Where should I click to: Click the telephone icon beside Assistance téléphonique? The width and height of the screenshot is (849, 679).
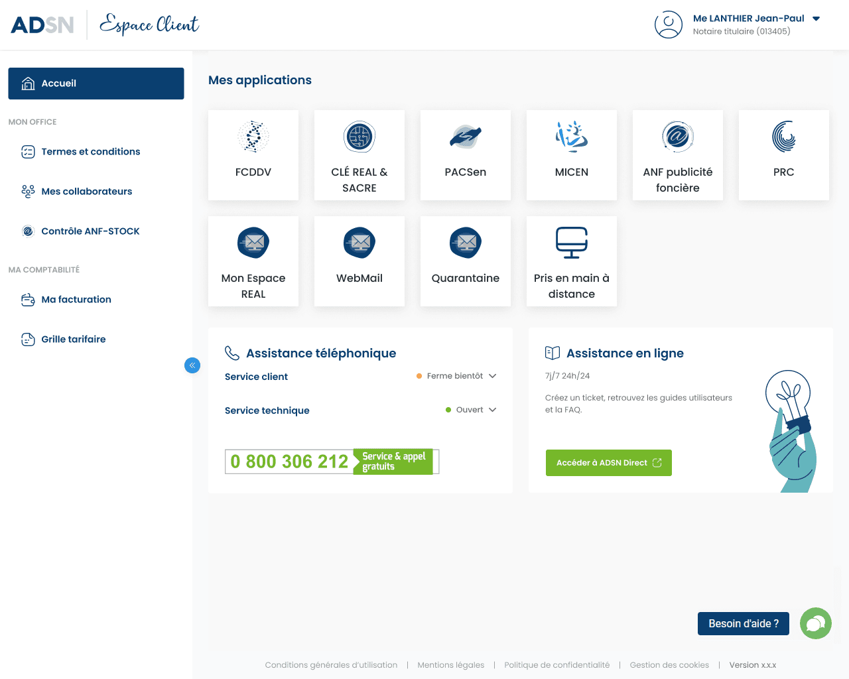[231, 353]
